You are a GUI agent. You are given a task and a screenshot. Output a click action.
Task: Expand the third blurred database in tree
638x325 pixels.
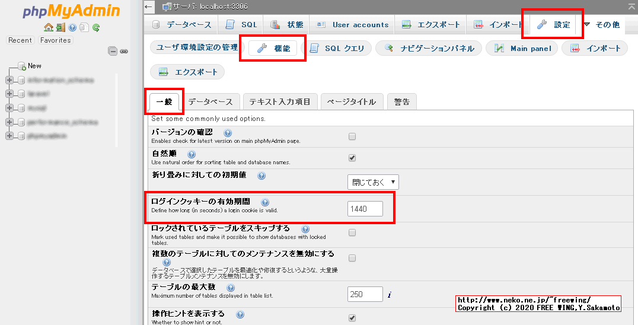pos(9,108)
